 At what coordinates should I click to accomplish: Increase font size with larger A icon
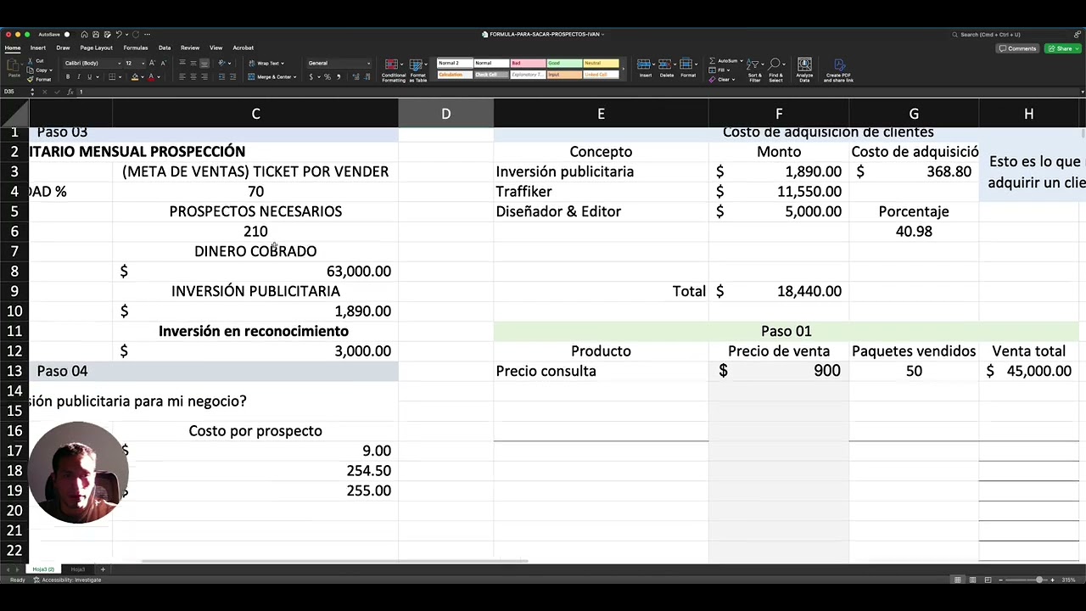[x=153, y=63]
